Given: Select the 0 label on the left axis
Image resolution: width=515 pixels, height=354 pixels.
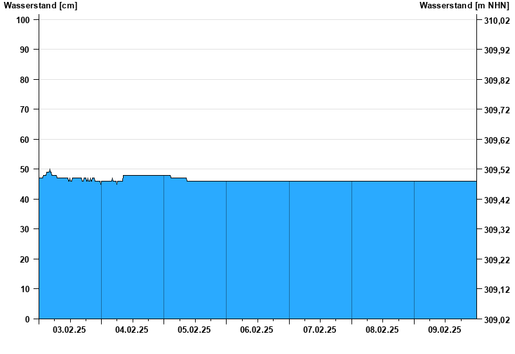Looking at the screenshot, I should click(28, 319).
